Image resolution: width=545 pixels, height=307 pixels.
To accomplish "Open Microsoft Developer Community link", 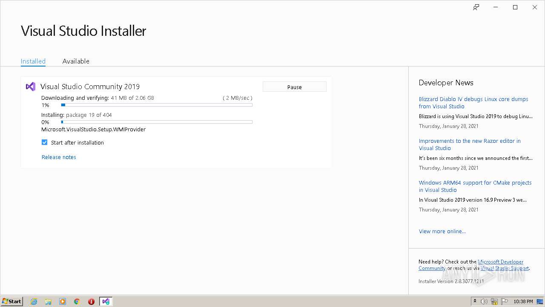I will (471, 265).
